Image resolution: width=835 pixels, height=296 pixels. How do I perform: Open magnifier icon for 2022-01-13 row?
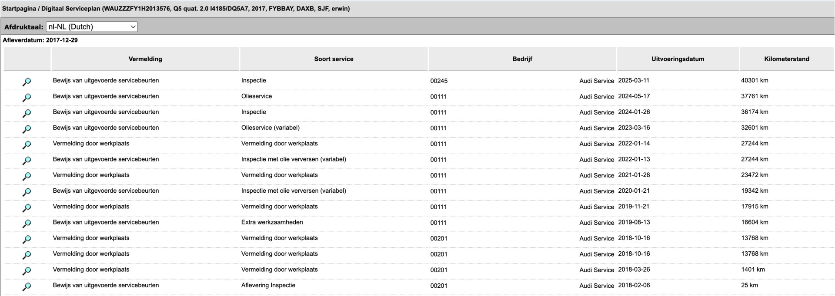27,161
